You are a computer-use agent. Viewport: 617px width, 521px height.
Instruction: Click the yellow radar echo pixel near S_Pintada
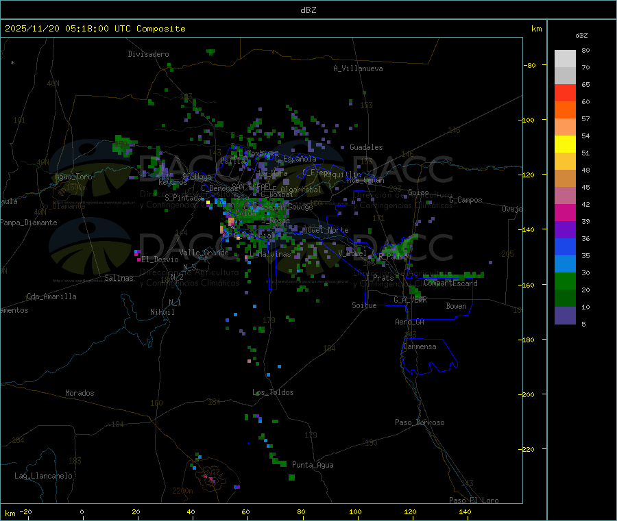coord(208,203)
